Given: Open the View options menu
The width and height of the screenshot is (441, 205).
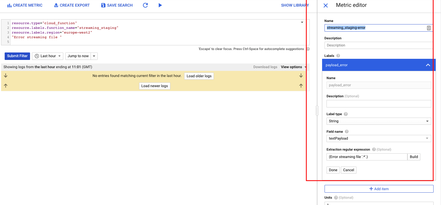Looking at the screenshot, I should tap(293, 67).
